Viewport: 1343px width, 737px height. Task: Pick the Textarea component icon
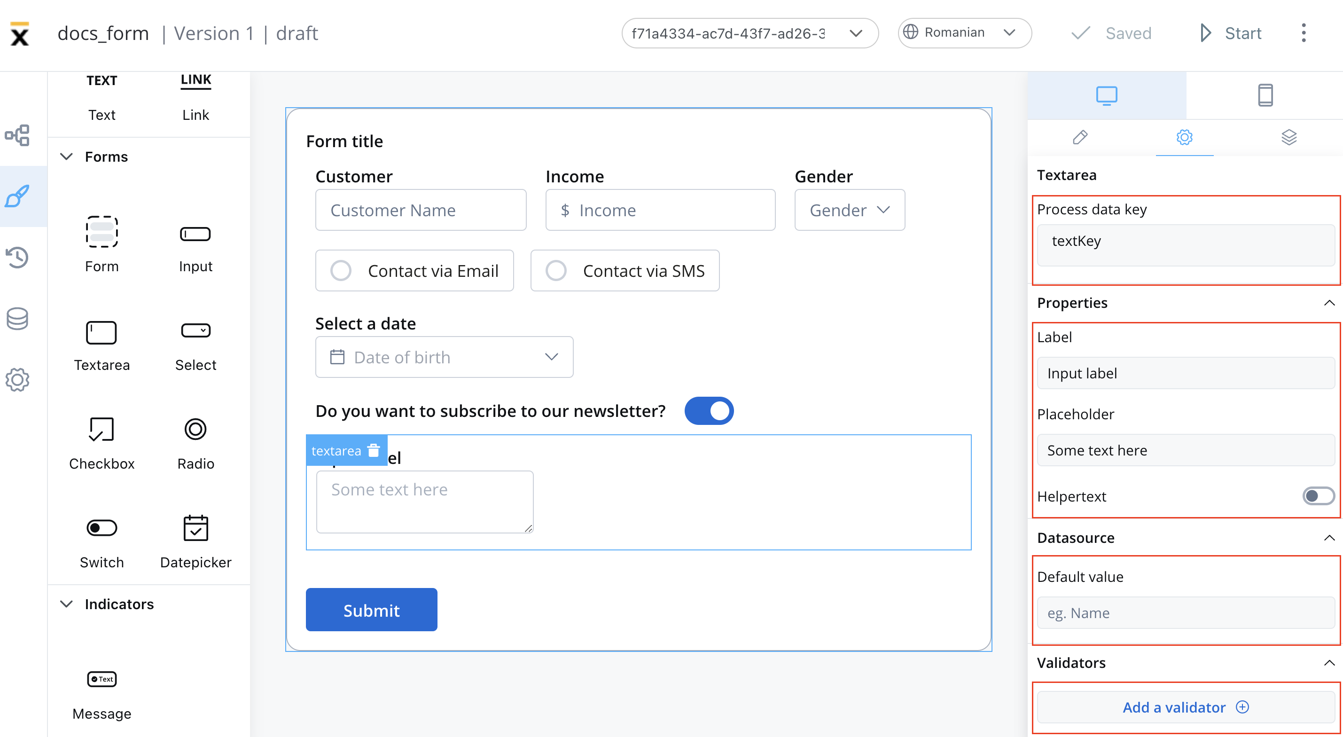click(x=102, y=333)
